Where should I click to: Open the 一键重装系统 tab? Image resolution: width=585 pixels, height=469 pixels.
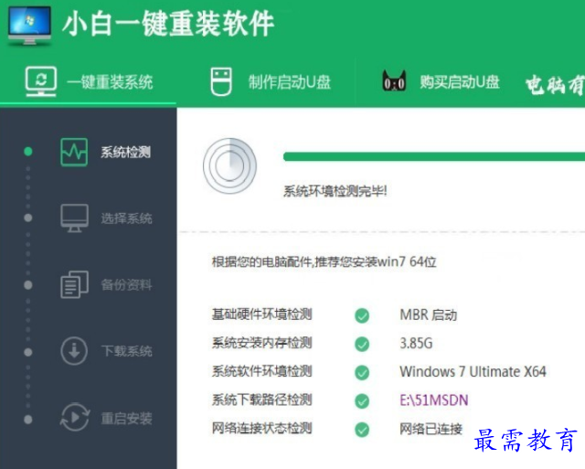coord(89,81)
